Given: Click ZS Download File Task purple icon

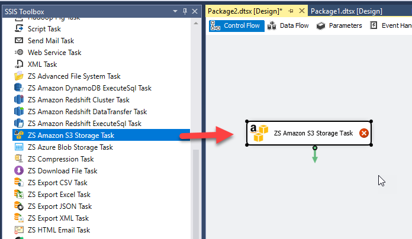Looking at the screenshot, I should [x=19, y=170].
